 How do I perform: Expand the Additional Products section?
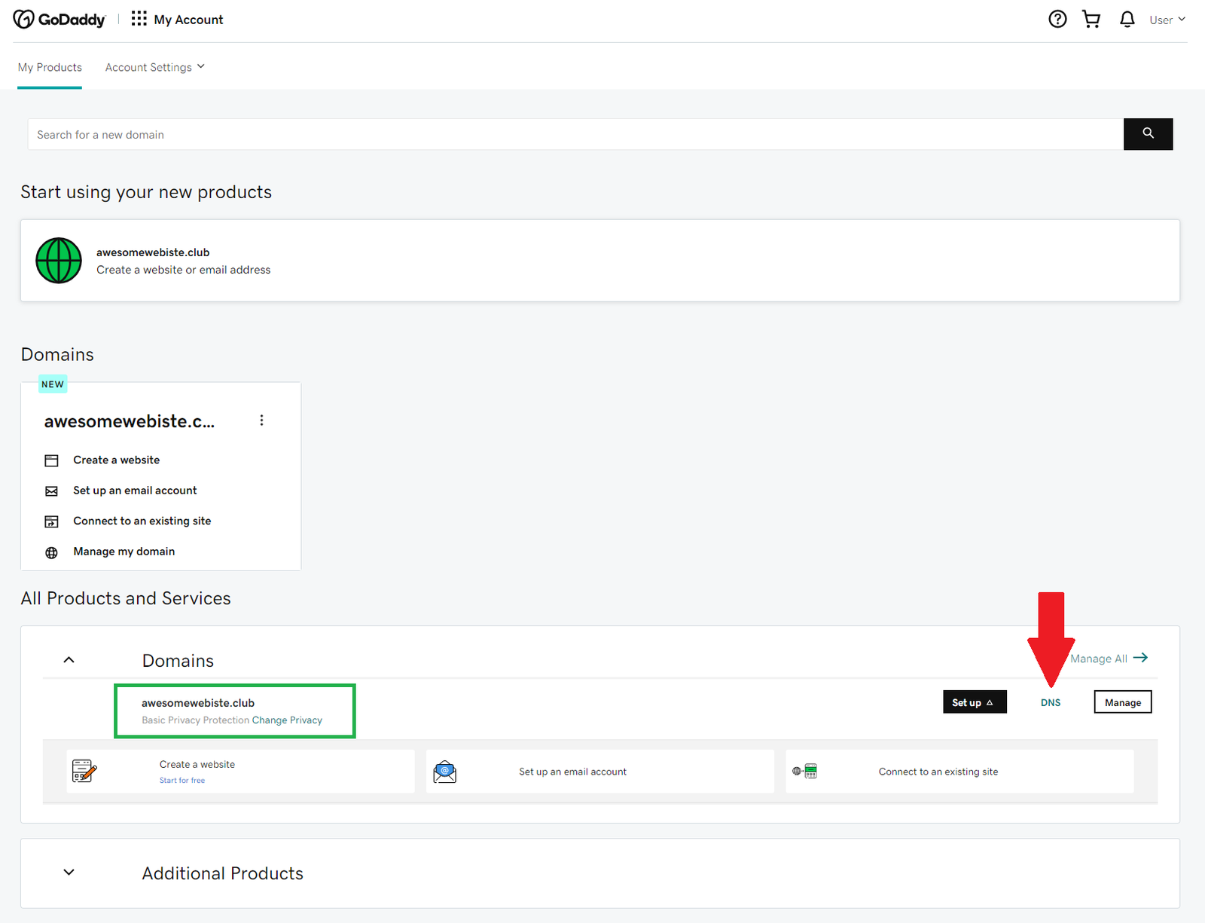pyautogui.click(x=69, y=873)
